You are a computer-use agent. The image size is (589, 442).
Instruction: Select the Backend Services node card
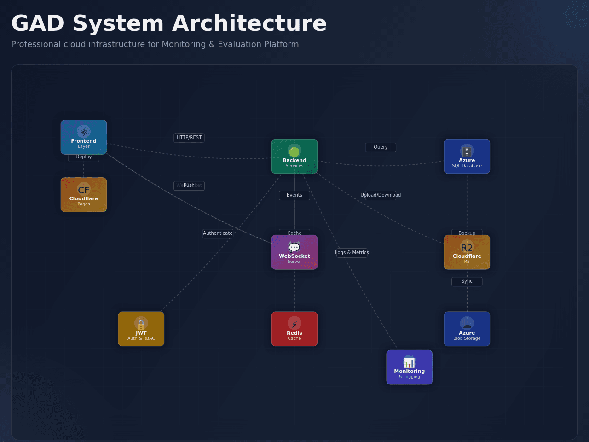click(294, 157)
